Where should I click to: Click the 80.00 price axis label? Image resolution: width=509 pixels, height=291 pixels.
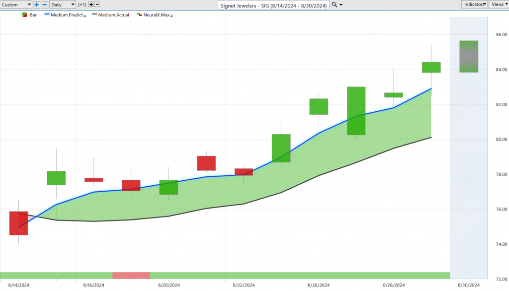click(x=502, y=140)
